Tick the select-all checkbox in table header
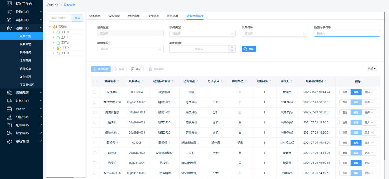The height and width of the screenshot is (179, 389). point(95,82)
